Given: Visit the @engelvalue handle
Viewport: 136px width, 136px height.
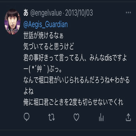Looking at the screenshot, I should pyautogui.click(x=46, y=13).
